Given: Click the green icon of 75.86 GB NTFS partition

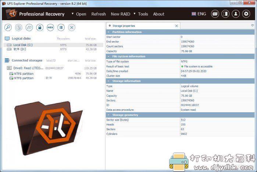Looking at the screenshot, I should tap(11, 74).
